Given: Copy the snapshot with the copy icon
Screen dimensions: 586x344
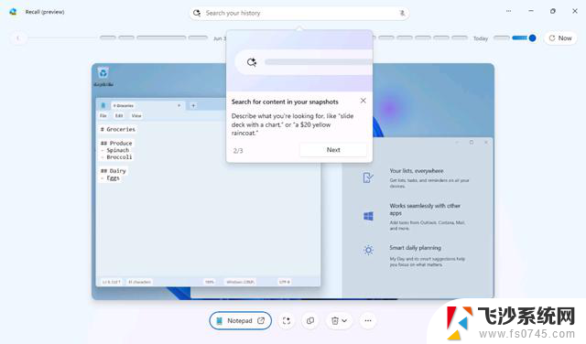Looking at the screenshot, I should coord(310,320).
